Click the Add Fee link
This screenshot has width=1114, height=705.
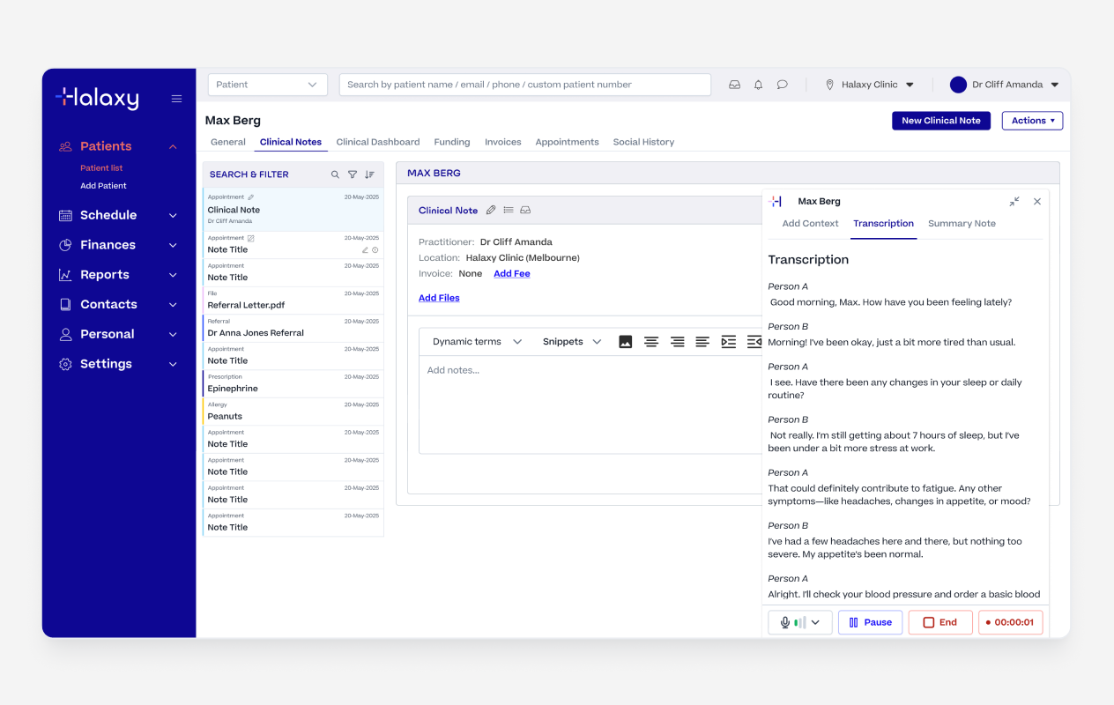coord(512,274)
